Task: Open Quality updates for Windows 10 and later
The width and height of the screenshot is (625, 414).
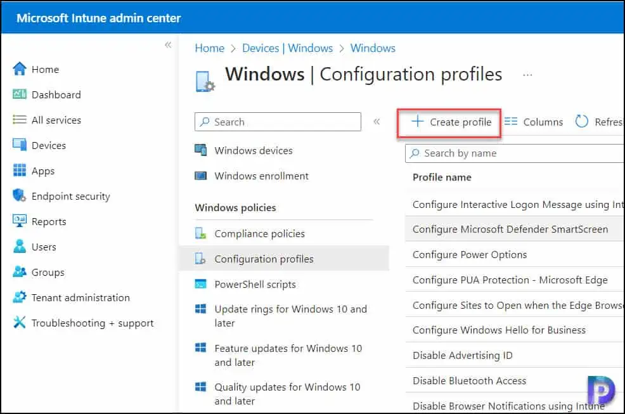Action: coord(287,394)
